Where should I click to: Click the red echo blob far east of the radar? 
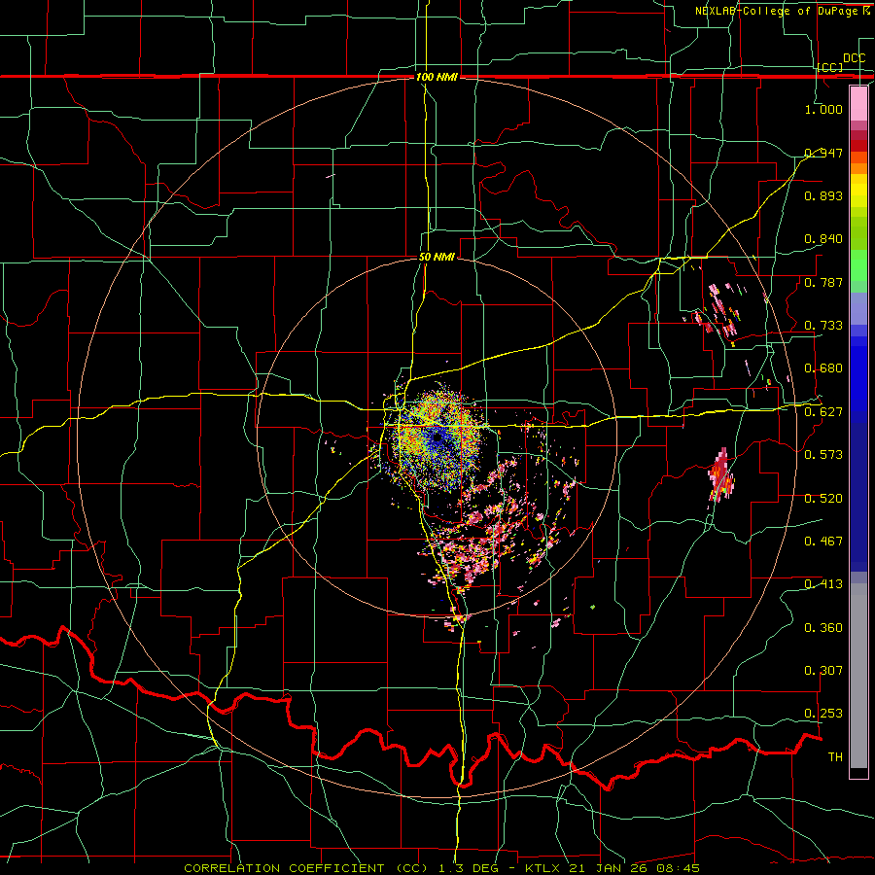coord(721,475)
